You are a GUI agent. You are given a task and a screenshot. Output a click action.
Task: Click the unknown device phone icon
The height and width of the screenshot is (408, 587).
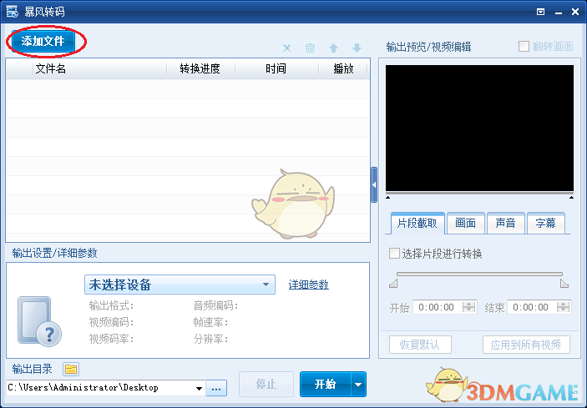click(x=39, y=321)
